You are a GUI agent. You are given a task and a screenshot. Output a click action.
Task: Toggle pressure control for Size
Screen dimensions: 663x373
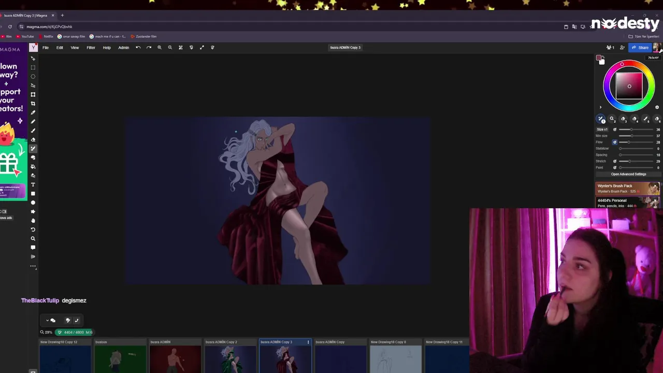pos(615,130)
